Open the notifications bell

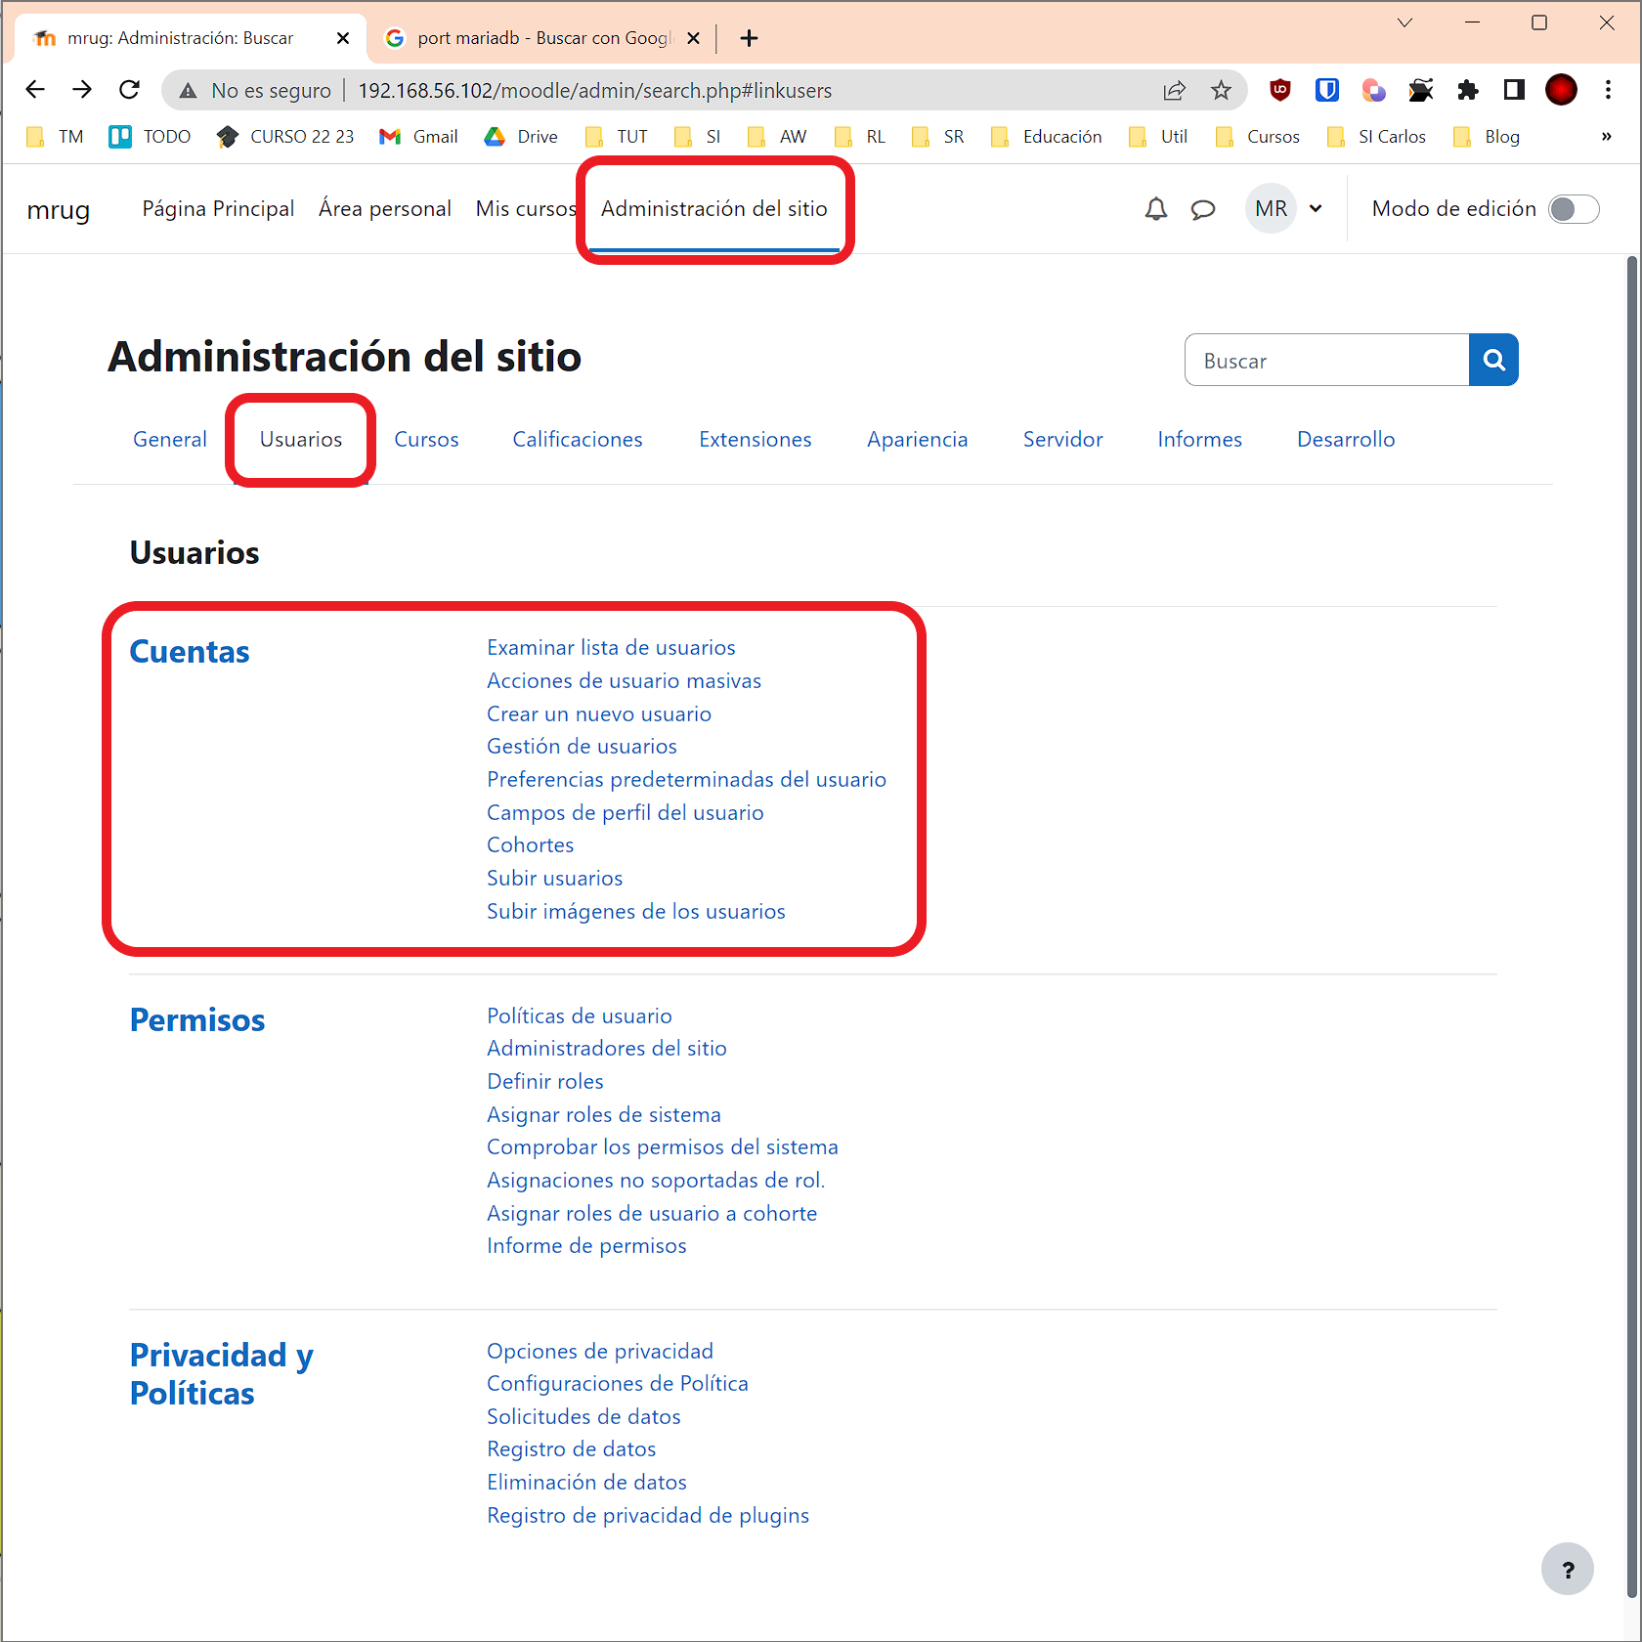click(1155, 208)
